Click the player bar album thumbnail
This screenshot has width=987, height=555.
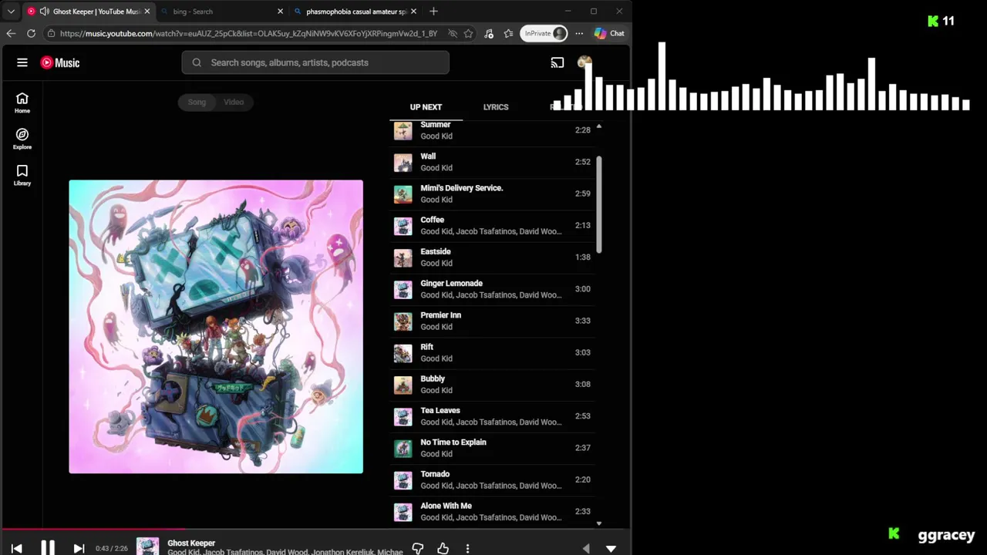pos(148,547)
